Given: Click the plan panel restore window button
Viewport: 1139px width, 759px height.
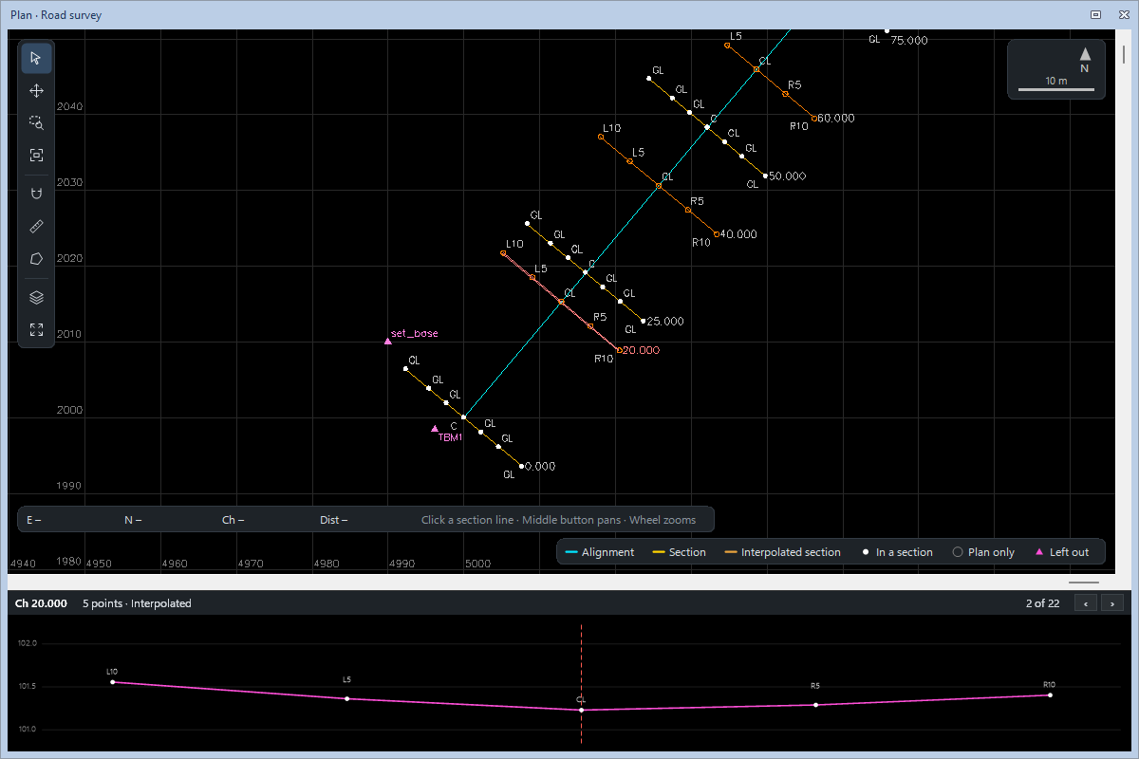Looking at the screenshot, I should pyautogui.click(x=1095, y=14).
